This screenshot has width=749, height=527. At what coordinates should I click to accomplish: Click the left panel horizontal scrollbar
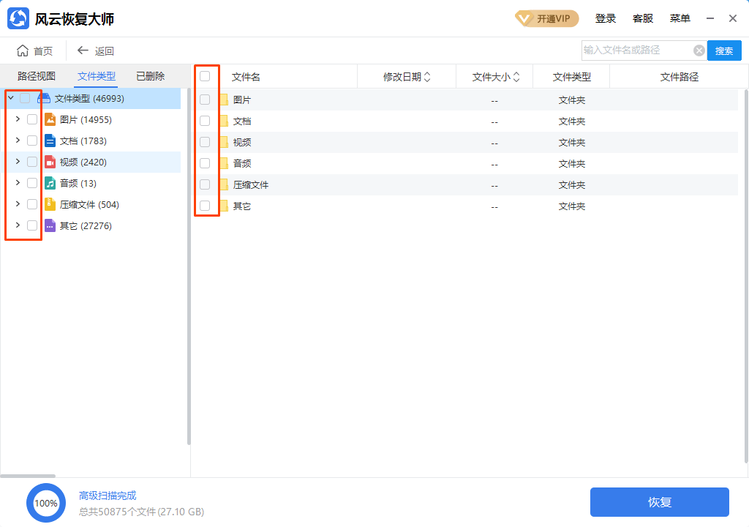coord(28,476)
